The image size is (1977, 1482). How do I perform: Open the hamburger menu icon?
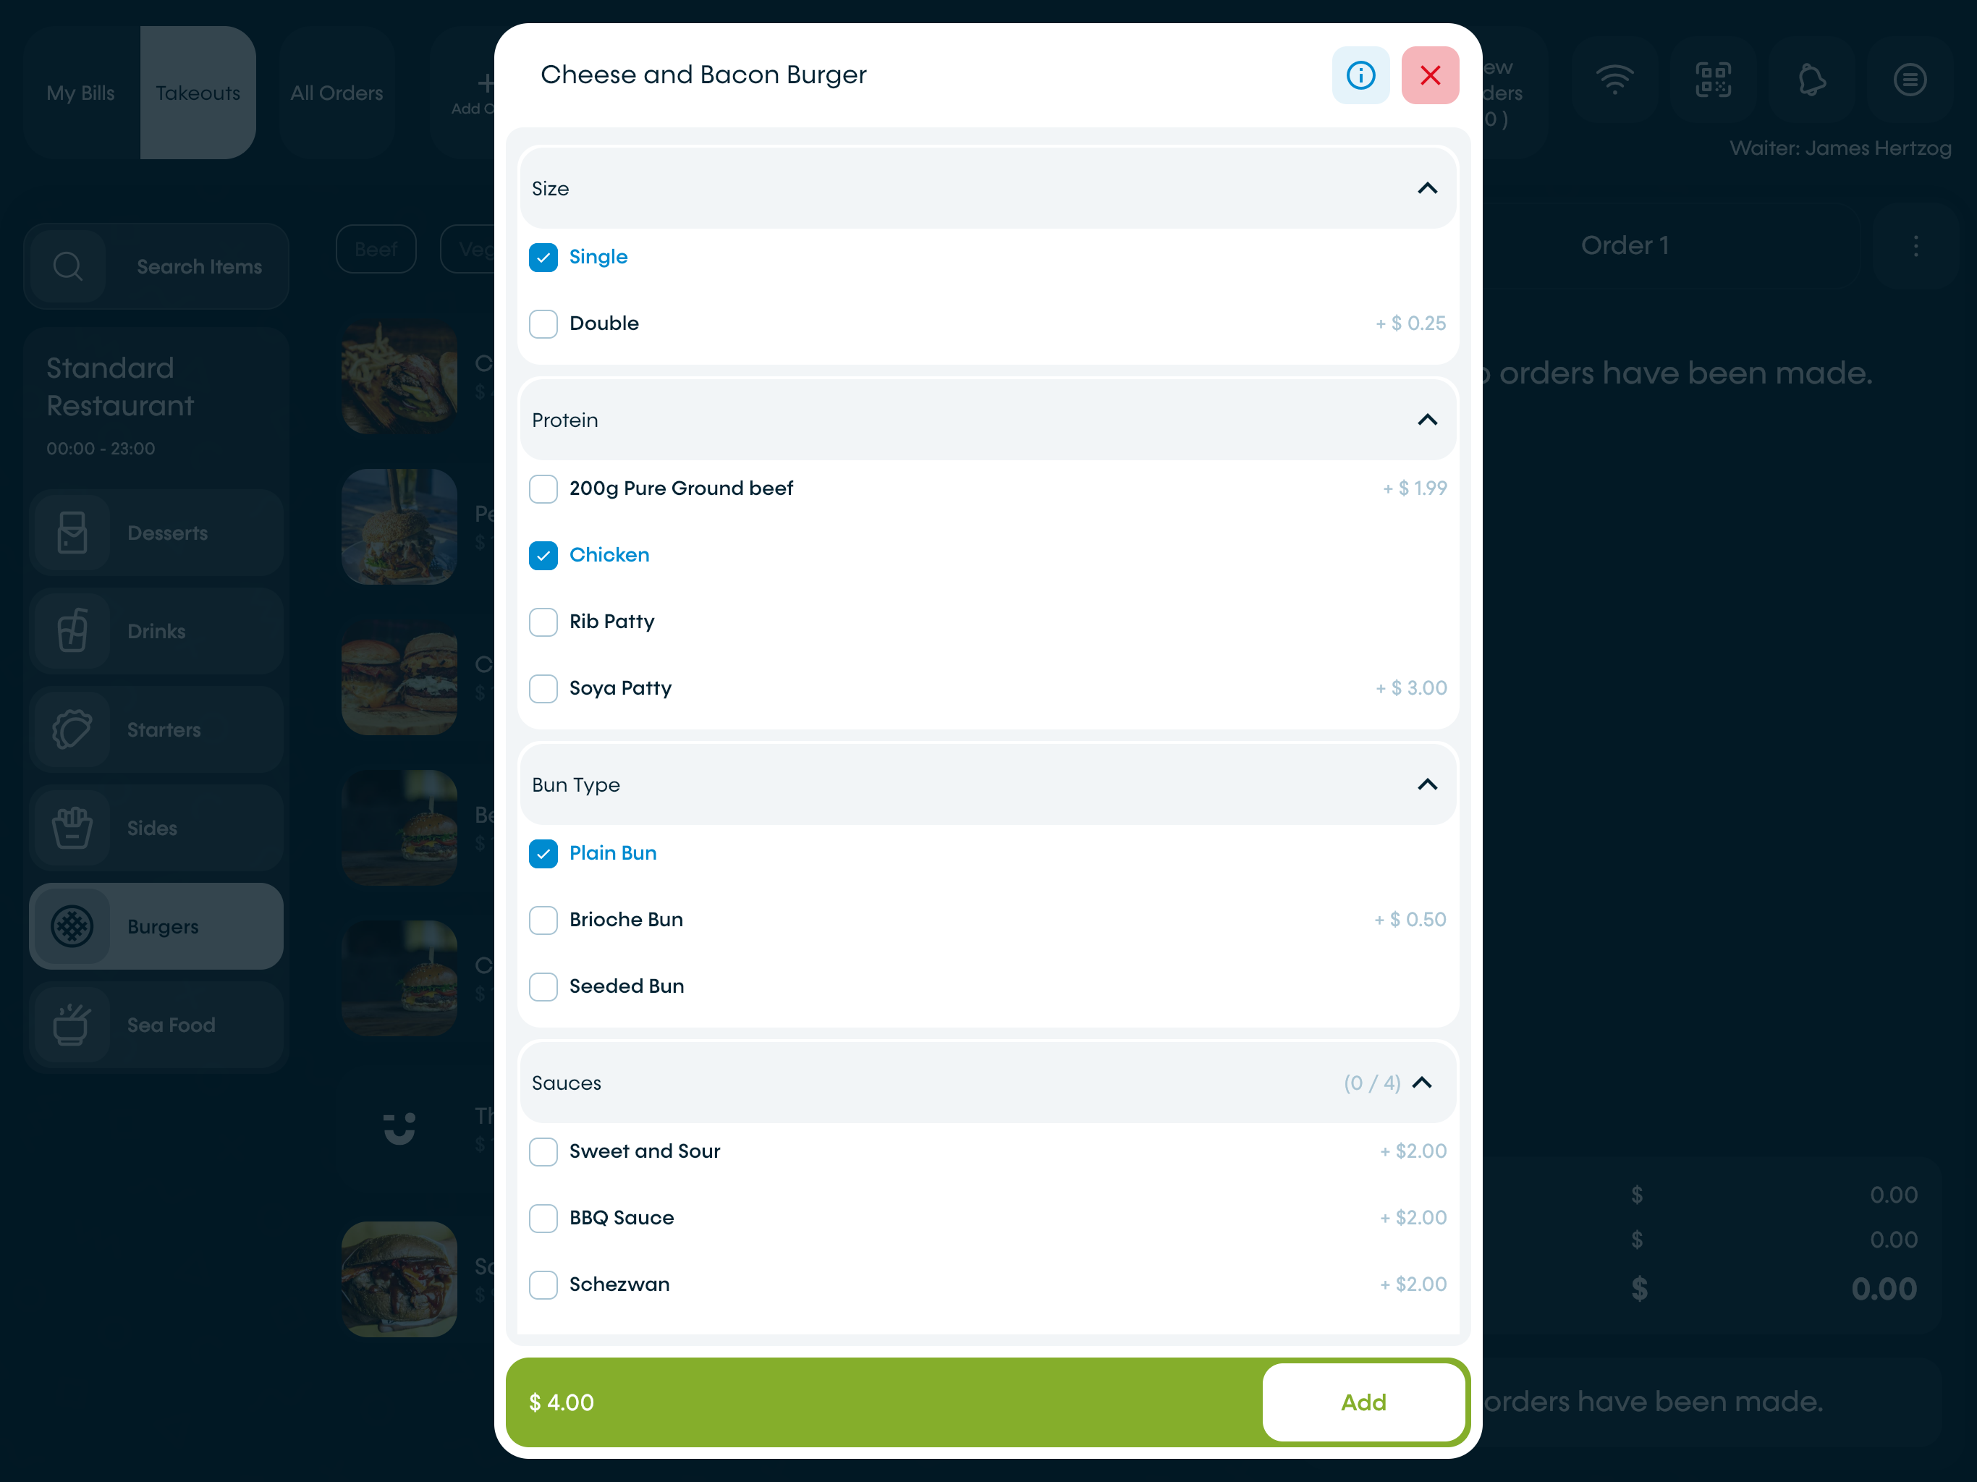(1910, 80)
